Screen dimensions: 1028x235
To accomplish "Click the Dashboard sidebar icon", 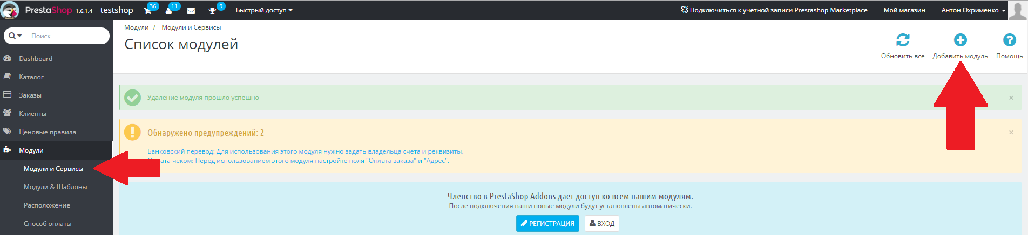I will click(8, 58).
